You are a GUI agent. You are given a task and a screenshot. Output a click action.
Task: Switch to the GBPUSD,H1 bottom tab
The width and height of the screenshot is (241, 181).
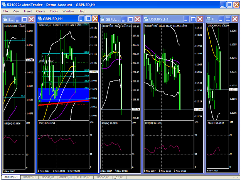tap(11, 177)
